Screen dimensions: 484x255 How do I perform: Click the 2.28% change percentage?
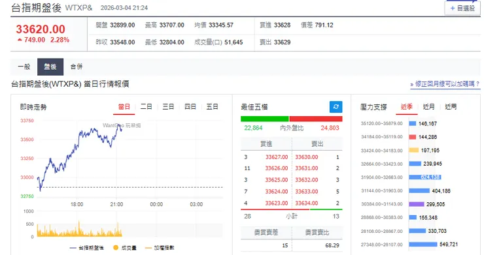pos(60,40)
